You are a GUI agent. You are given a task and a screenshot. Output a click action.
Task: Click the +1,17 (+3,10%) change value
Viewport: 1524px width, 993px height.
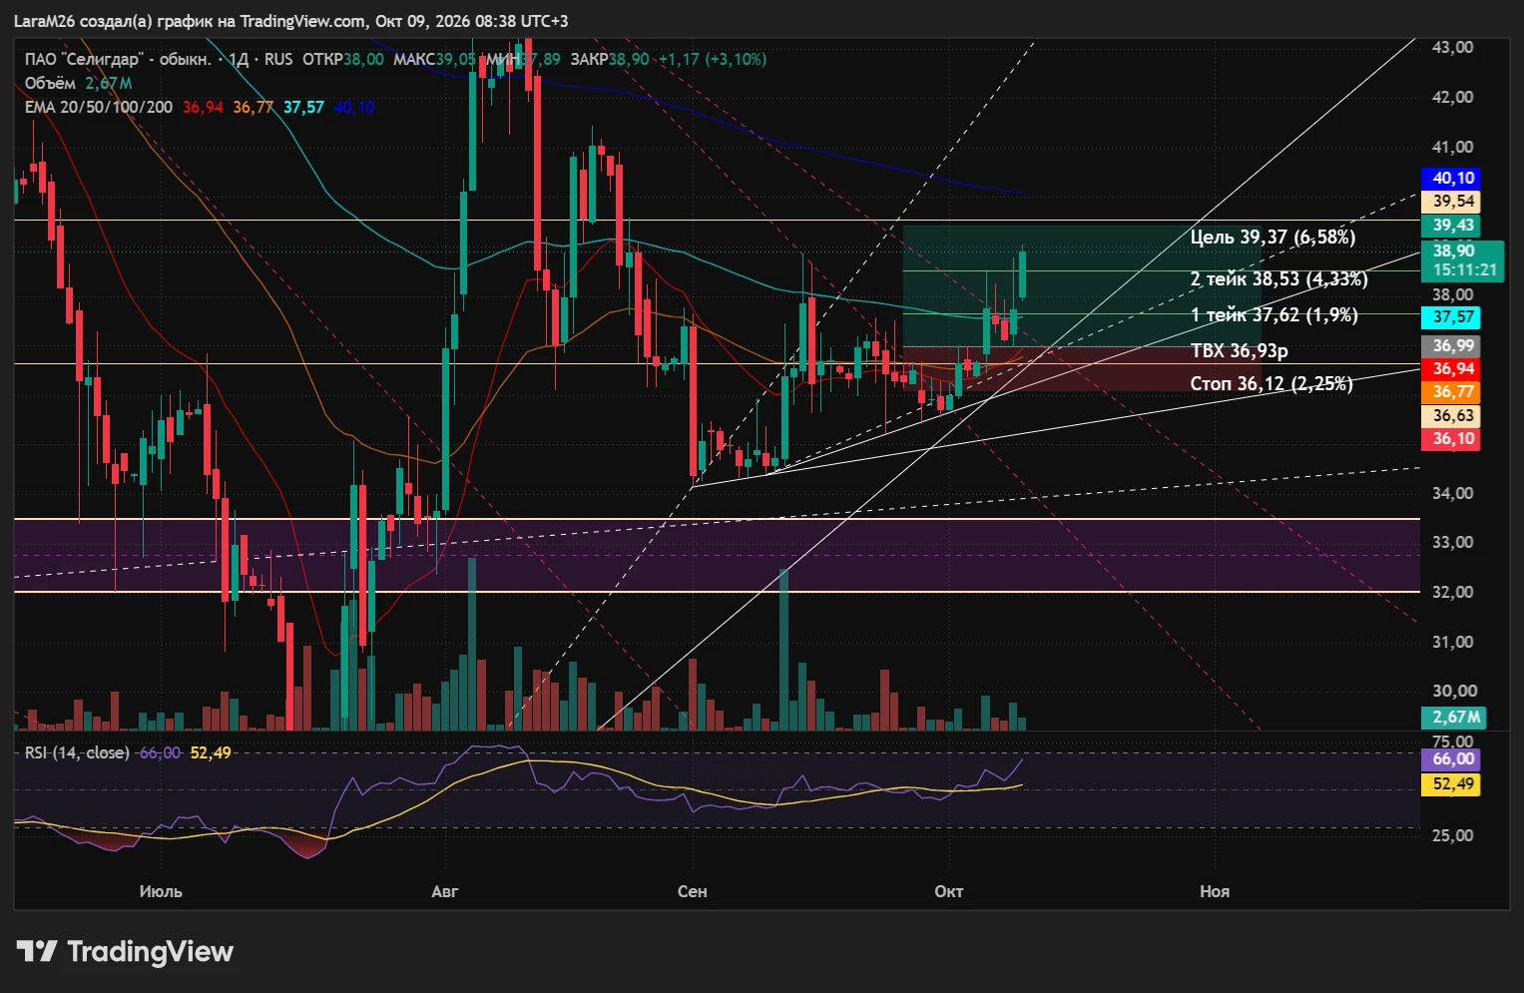(x=713, y=59)
